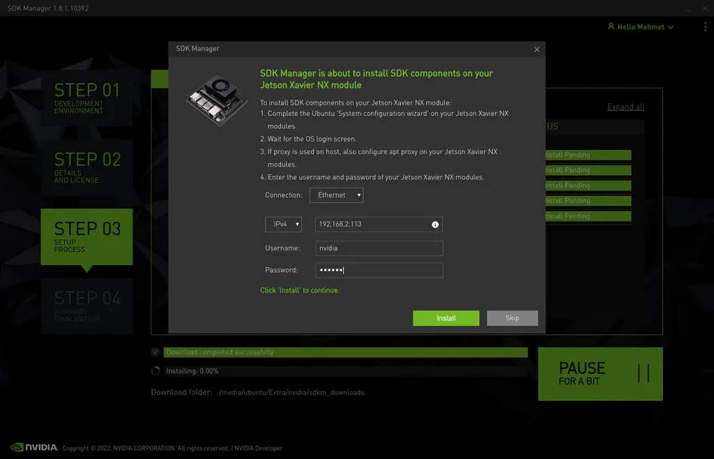The width and height of the screenshot is (714, 459).
Task: Open the Hello Mehmet account menu
Action: 641,27
